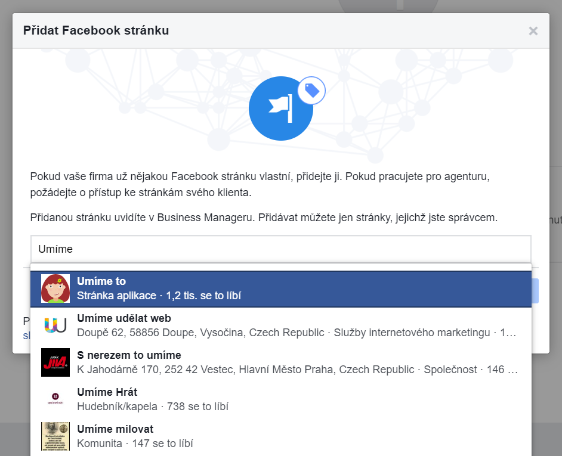Click Komunita 147 se to líbí text
562x456 pixels.
click(135, 443)
